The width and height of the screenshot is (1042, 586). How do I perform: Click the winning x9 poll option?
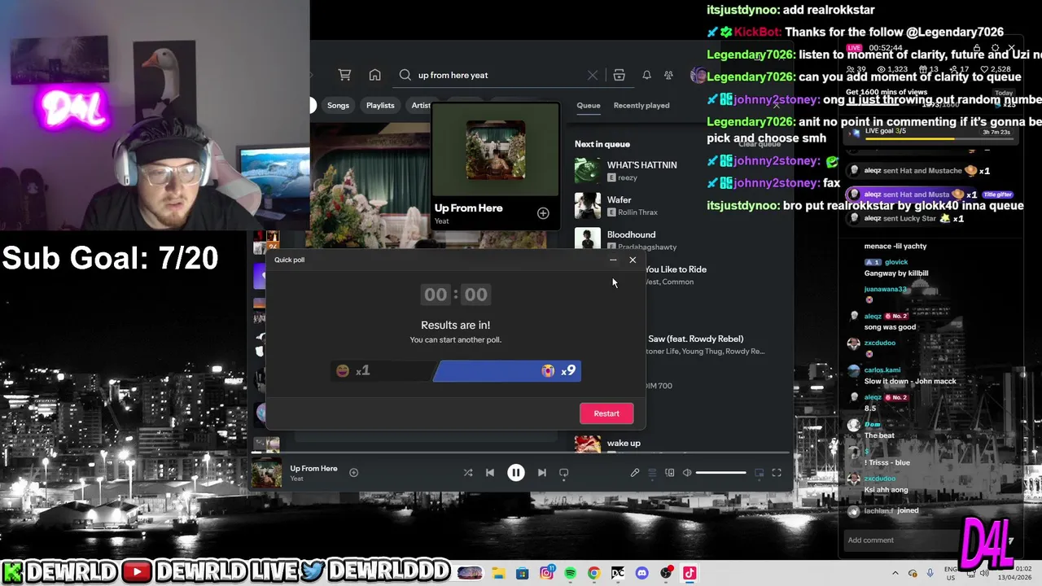click(507, 371)
